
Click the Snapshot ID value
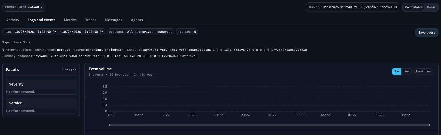click(225, 50)
